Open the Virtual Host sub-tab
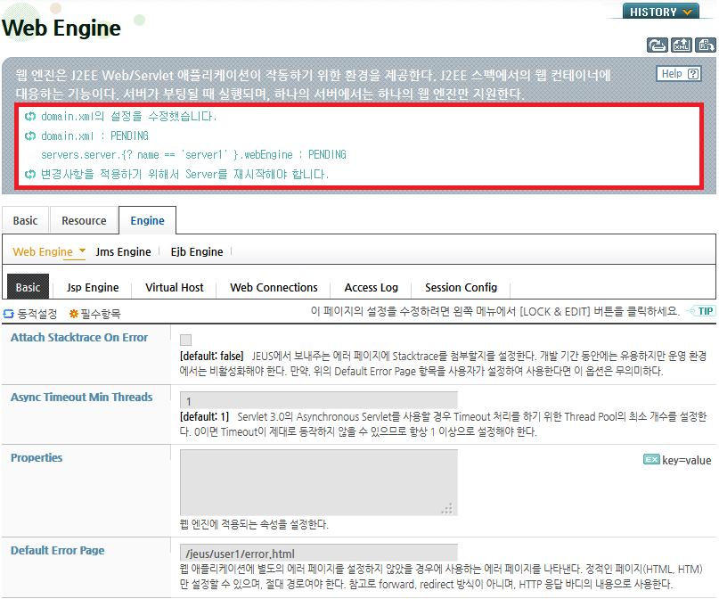Image resolution: width=719 pixels, height=599 pixels. click(x=175, y=287)
